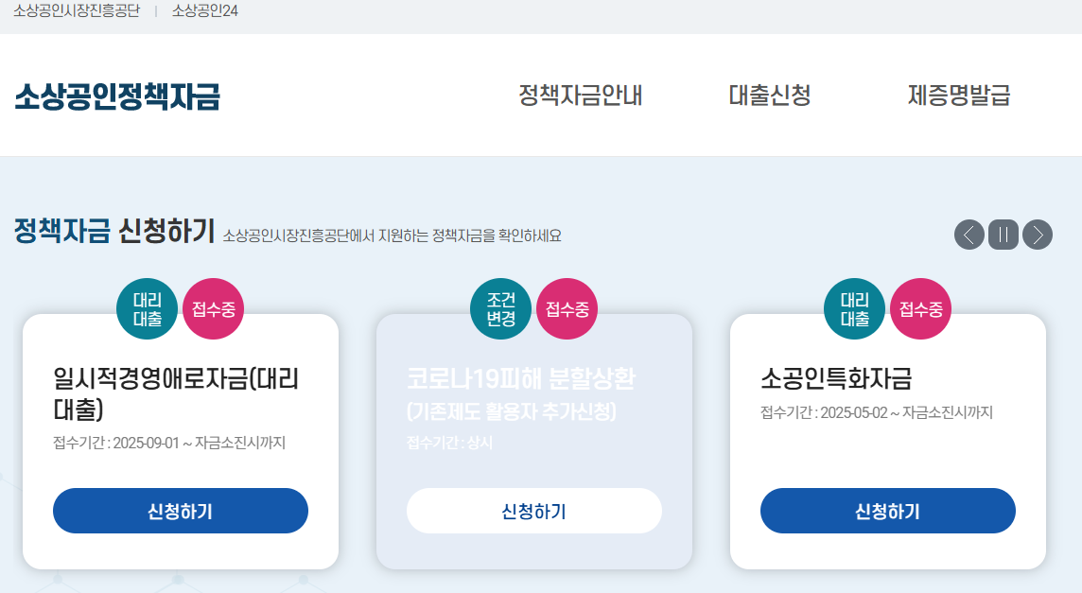This screenshot has height=593, width=1082.
Task: Click the previous slide arrow button
Action: tap(969, 235)
